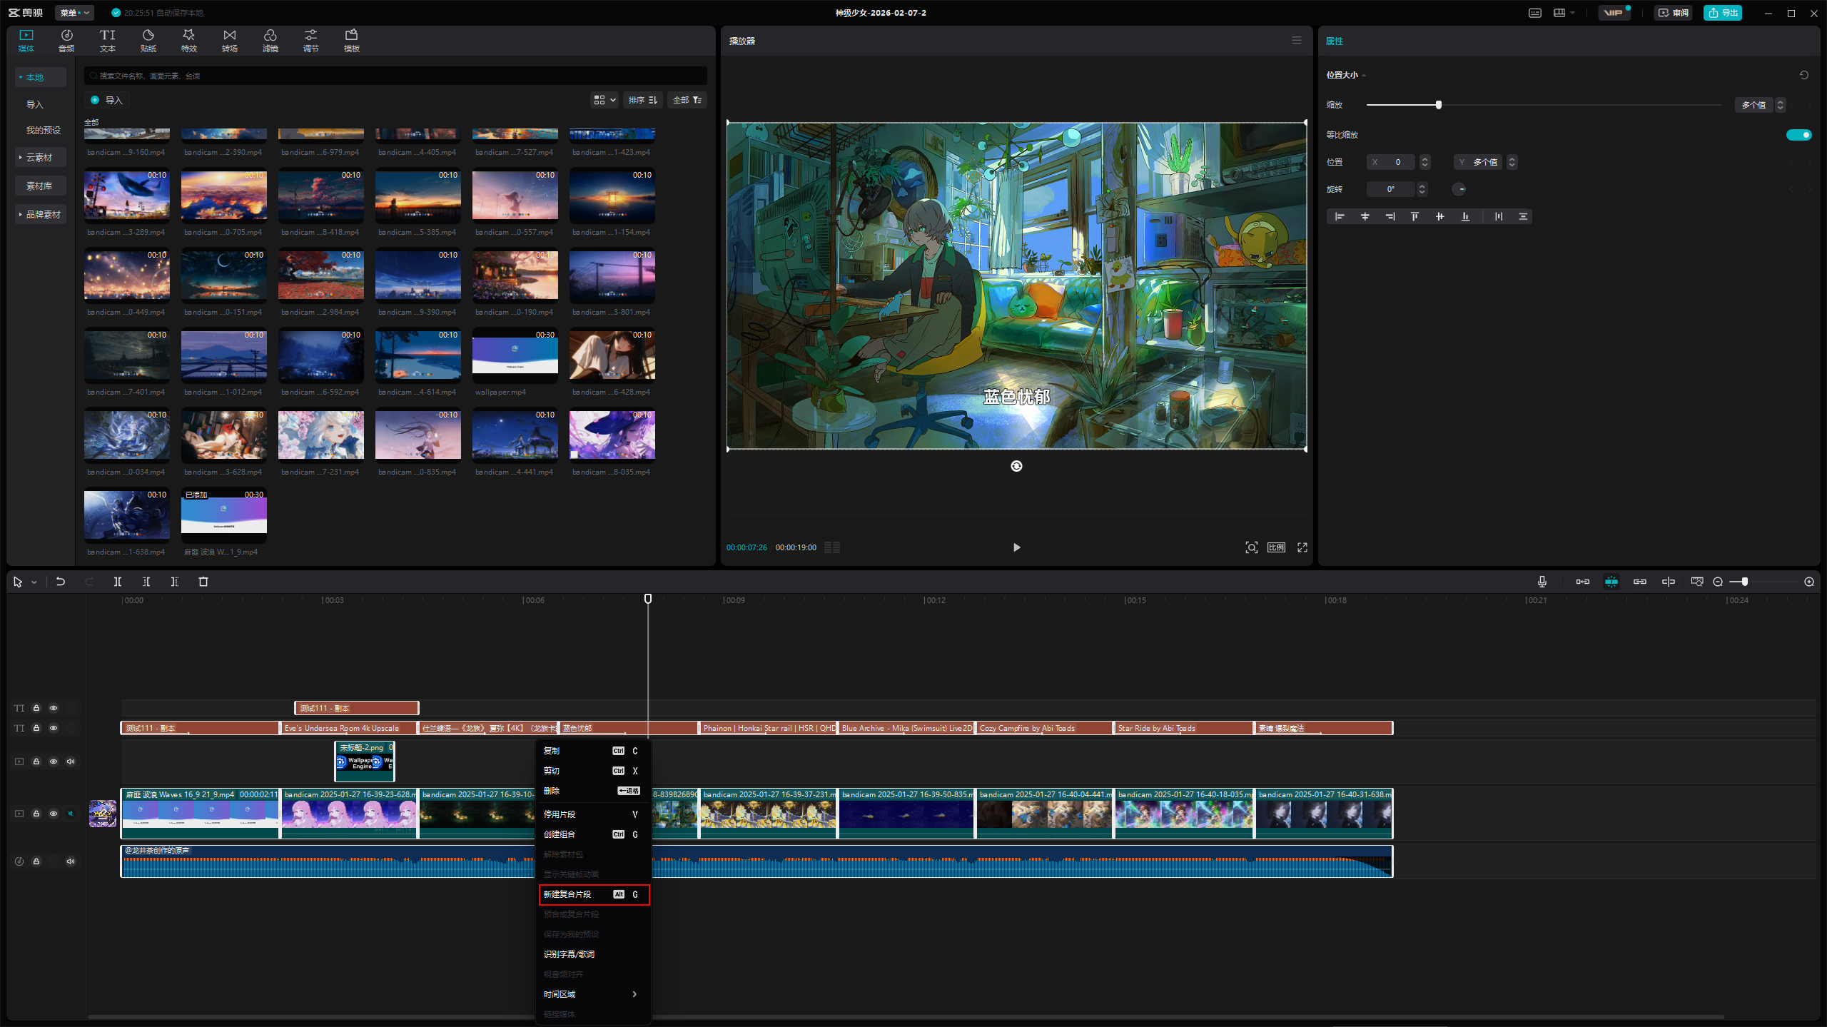Screen dimensions: 1827x1027
Task: Click align left icon in properties panel
Action: 1340,216
